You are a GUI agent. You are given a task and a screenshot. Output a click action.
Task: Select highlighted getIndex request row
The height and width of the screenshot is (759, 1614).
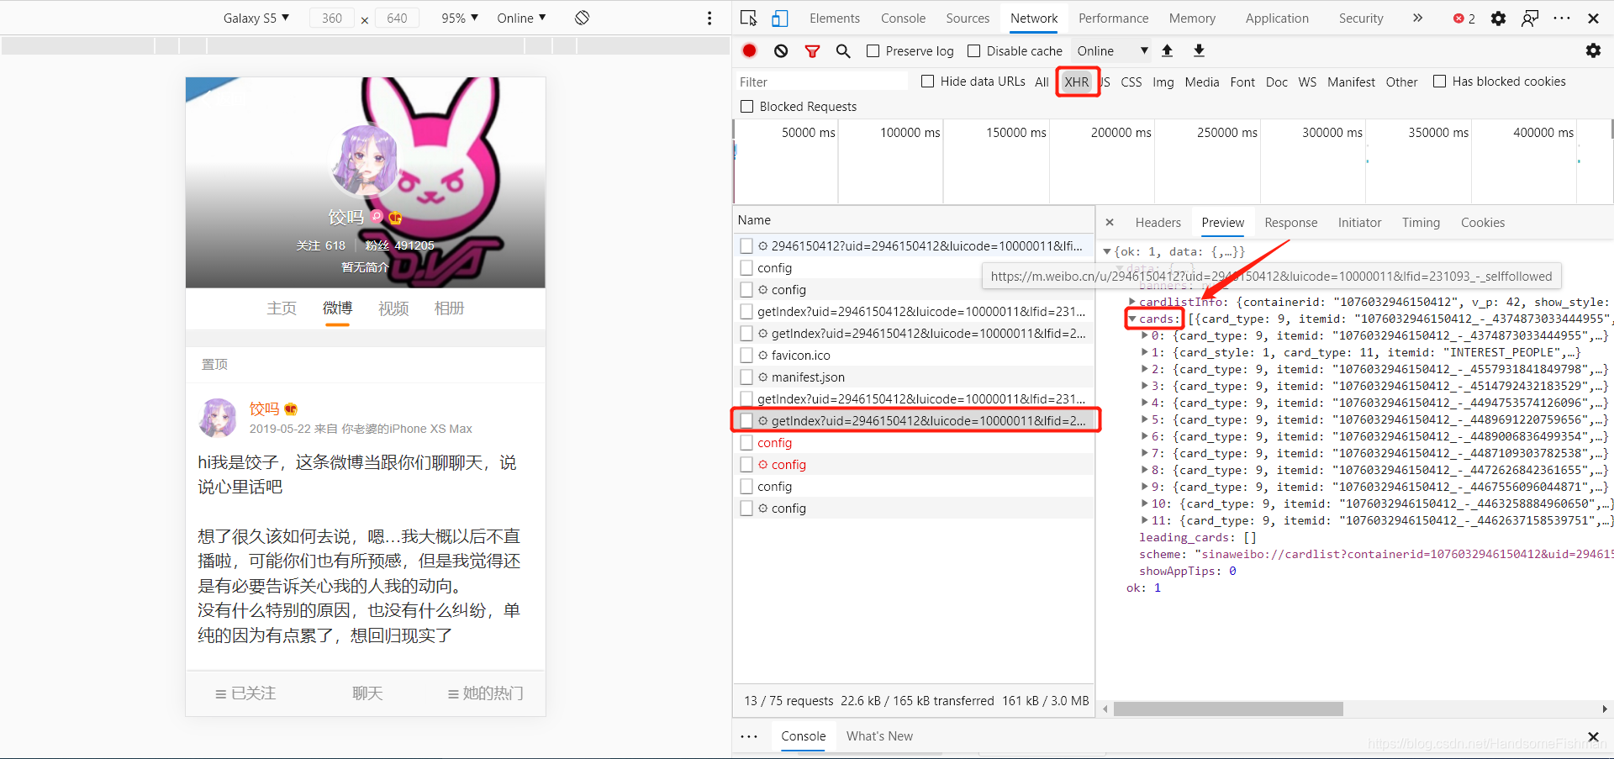915,420
